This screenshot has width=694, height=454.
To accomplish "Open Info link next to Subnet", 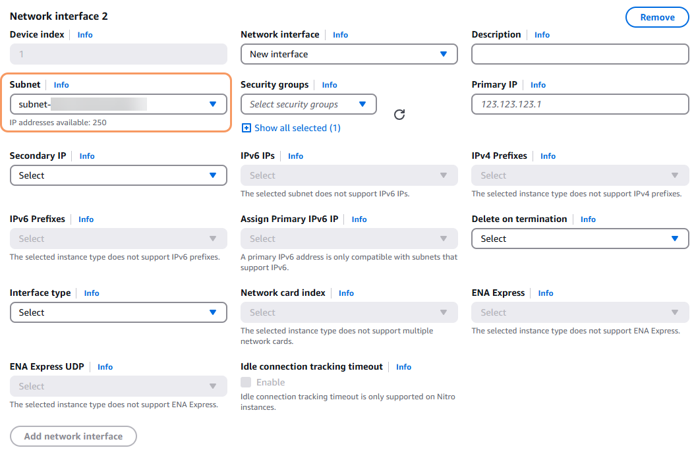I will [61, 85].
